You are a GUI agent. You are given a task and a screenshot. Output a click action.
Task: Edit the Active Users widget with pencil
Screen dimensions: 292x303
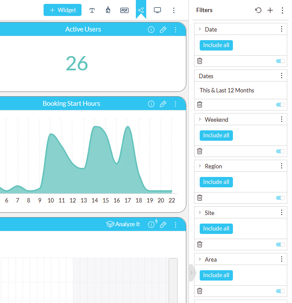[x=163, y=30]
